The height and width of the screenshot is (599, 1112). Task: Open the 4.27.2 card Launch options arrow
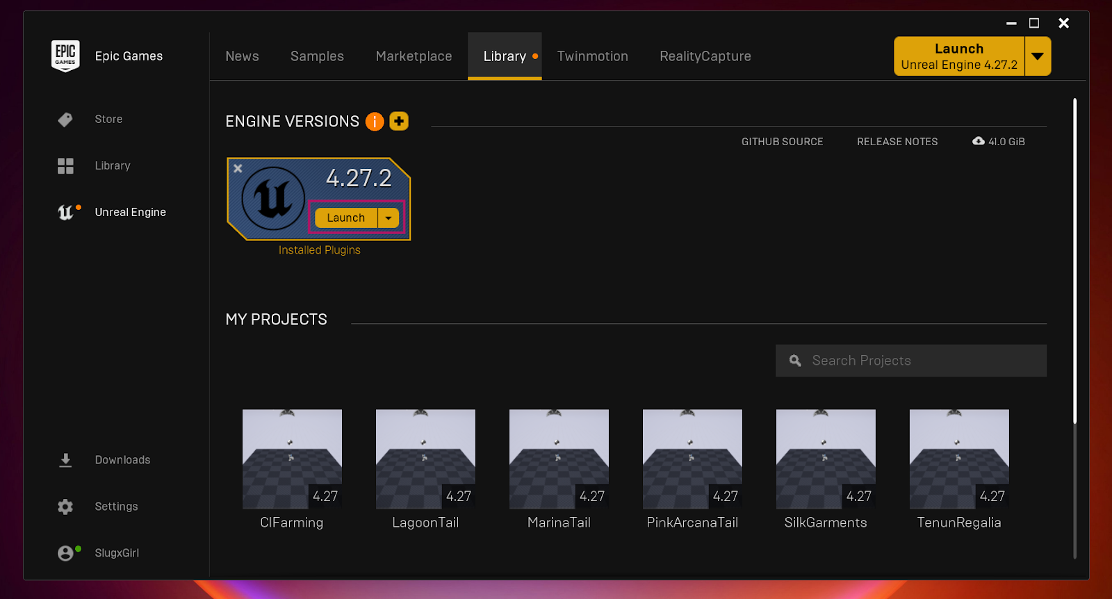[389, 218]
